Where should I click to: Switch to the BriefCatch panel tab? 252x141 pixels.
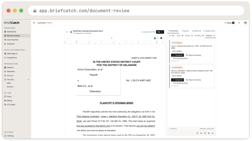pos(173,31)
